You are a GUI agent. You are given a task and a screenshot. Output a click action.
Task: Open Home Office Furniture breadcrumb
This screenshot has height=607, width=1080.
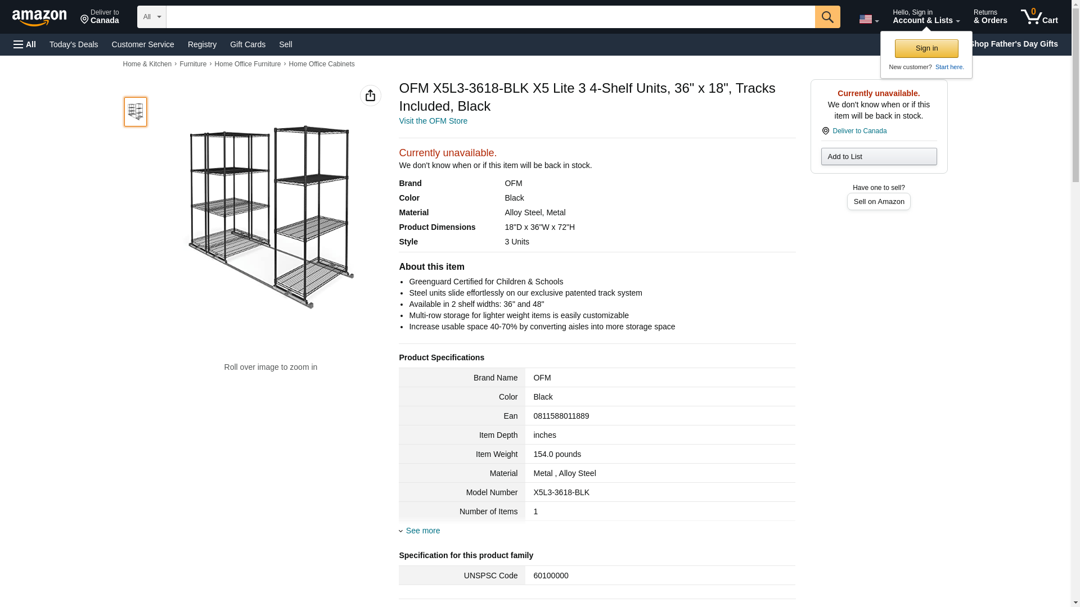tap(247, 64)
